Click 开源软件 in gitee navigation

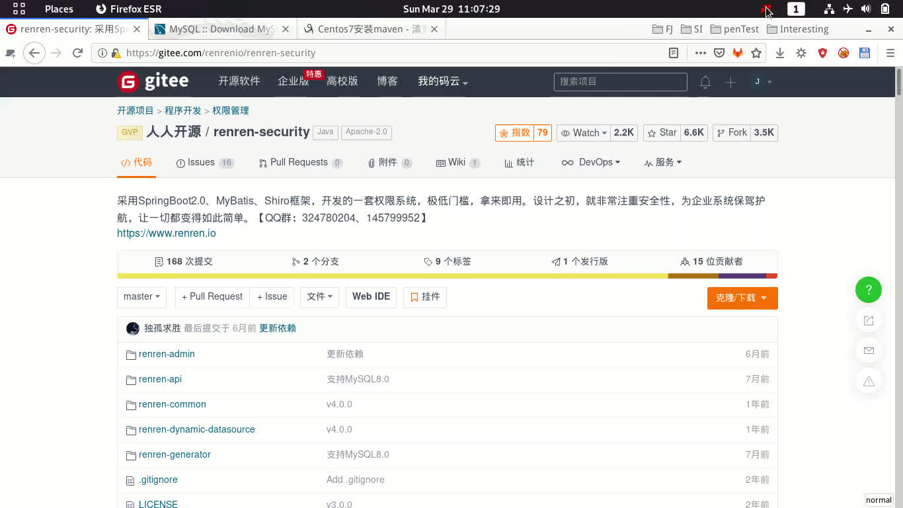pos(239,81)
